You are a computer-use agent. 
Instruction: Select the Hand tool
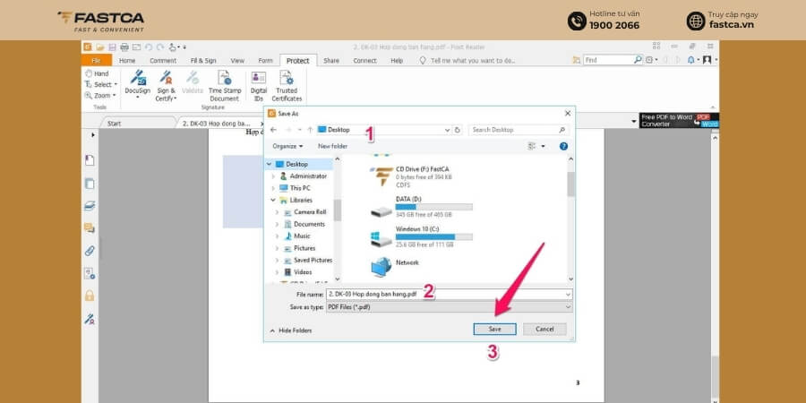97,73
